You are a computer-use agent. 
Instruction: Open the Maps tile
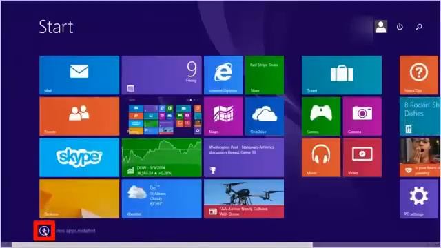click(x=223, y=116)
